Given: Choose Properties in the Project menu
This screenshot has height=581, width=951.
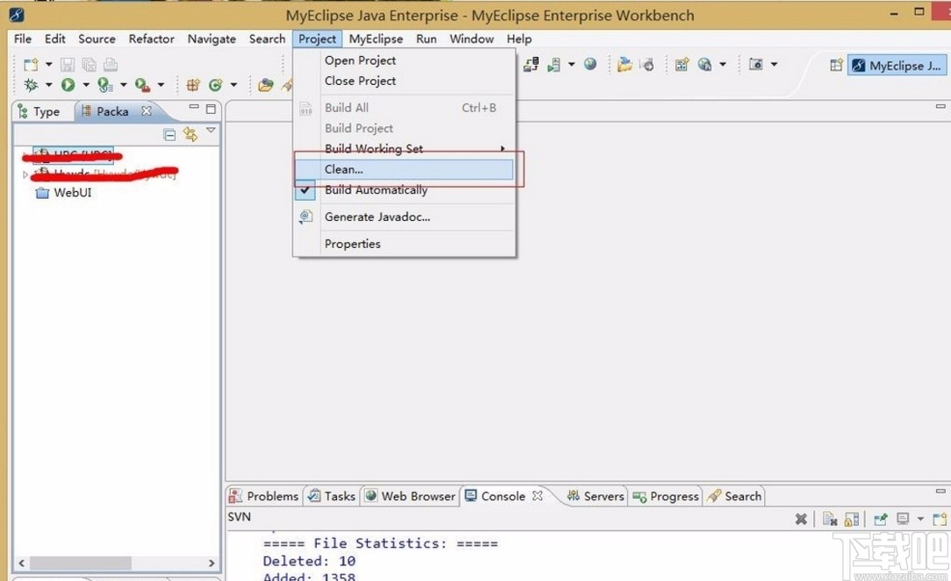Looking at the screenshot, I should (404, 244).
